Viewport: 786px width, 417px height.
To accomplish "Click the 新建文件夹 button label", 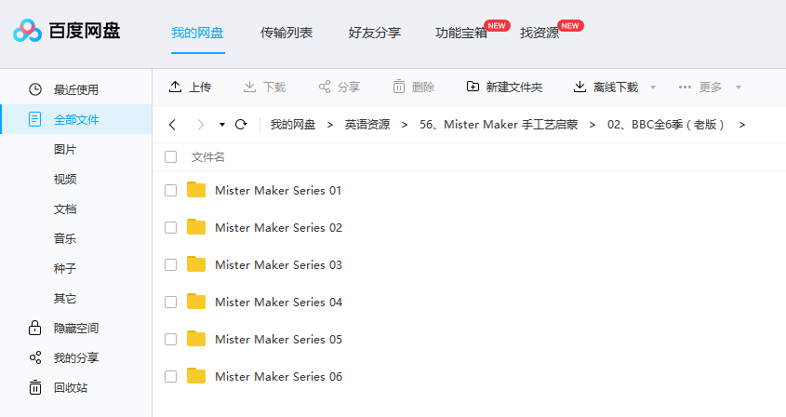I will (x=513, y=87).
